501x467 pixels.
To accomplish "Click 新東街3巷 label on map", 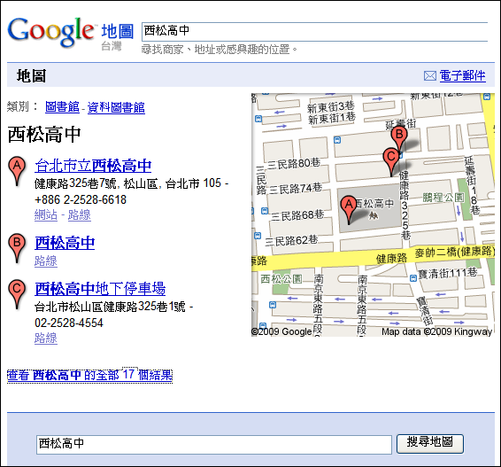I will pyautogui.click(x=330, y=107).
